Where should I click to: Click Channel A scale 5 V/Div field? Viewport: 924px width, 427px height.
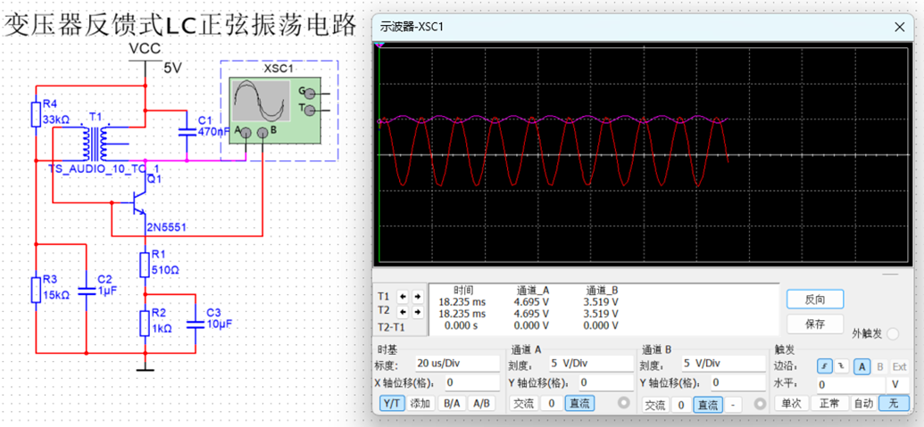coord(590,363)
